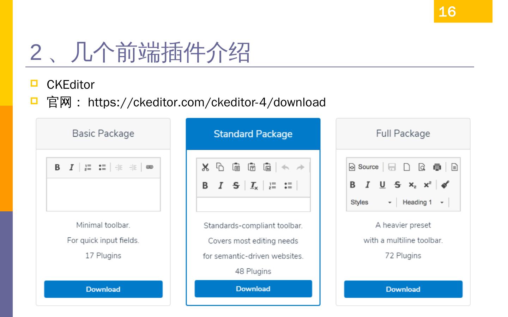
Task: Download the Full Package
Action: pyautogui.click(x=403, y=289)
